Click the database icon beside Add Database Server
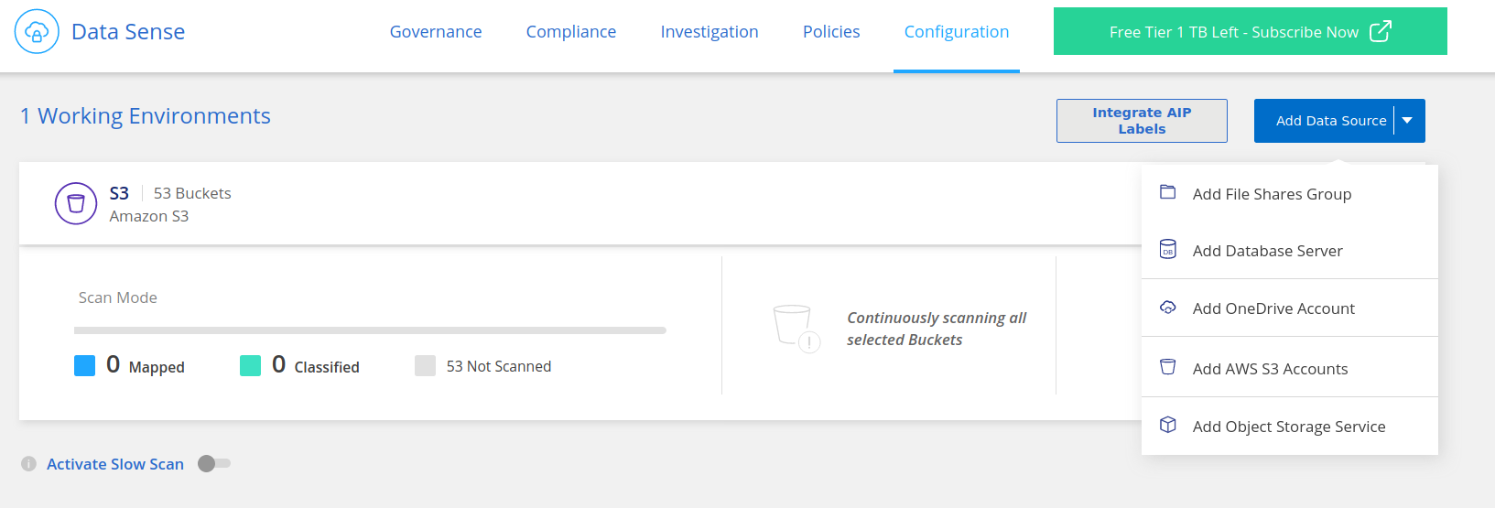 pos(1167,249)
